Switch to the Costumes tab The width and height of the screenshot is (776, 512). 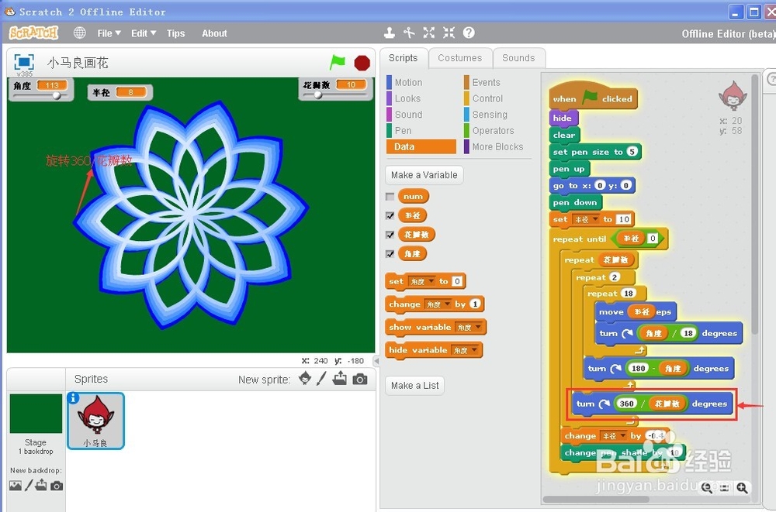460,57
